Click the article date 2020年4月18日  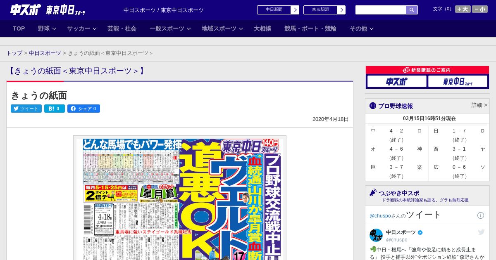click(x=331, y=119)
